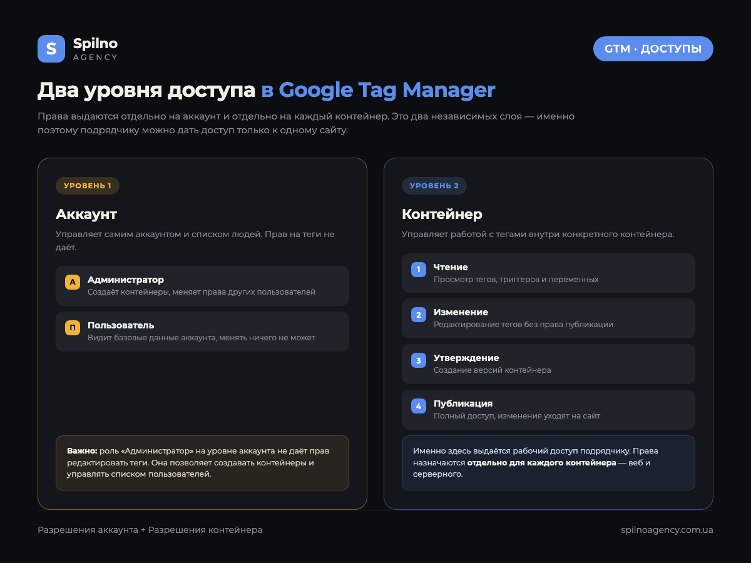Click the 'Аккаунт' card title
The width and height of the screenshot is (751, 563).
click(86, 214)
